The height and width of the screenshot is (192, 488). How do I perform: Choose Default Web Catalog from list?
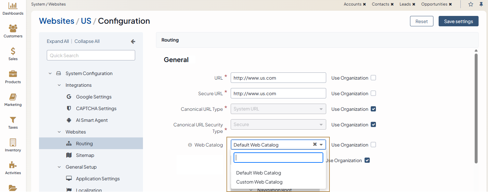259,173
